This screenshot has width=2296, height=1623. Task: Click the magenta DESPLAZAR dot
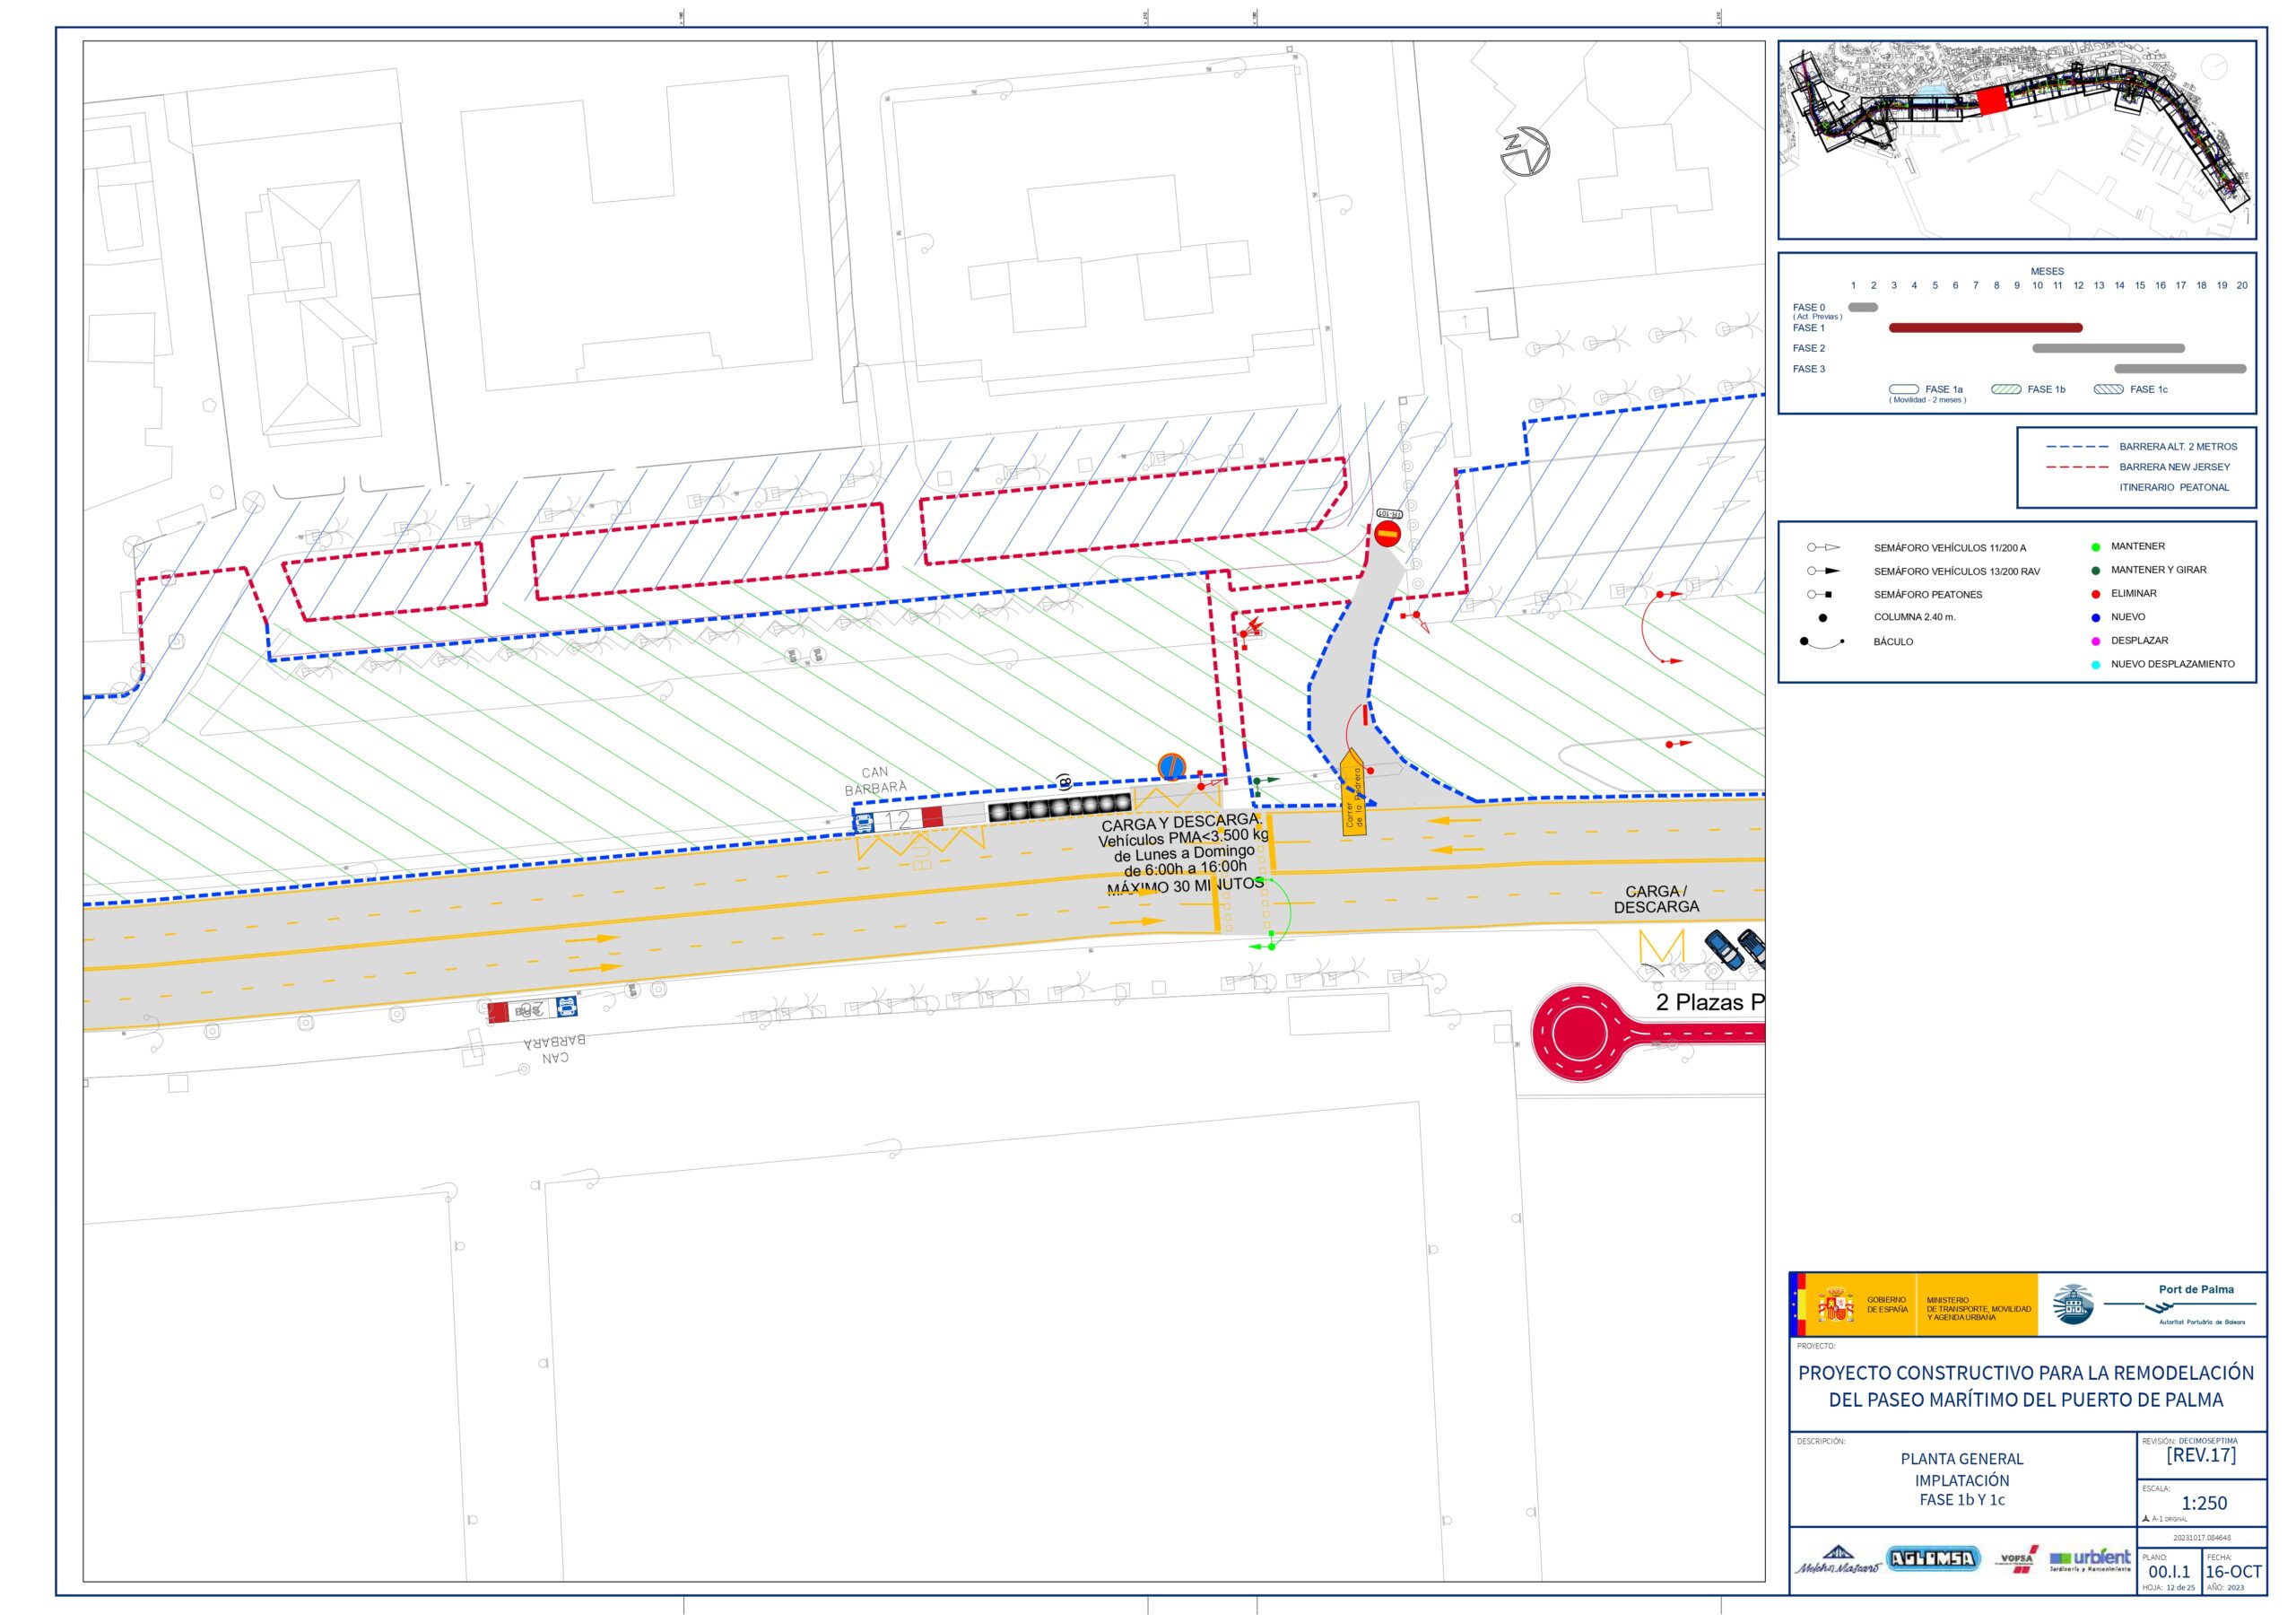pos(2095,641)
